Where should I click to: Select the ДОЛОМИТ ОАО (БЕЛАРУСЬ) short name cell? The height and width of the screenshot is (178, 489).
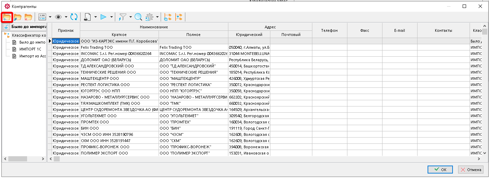119,60
